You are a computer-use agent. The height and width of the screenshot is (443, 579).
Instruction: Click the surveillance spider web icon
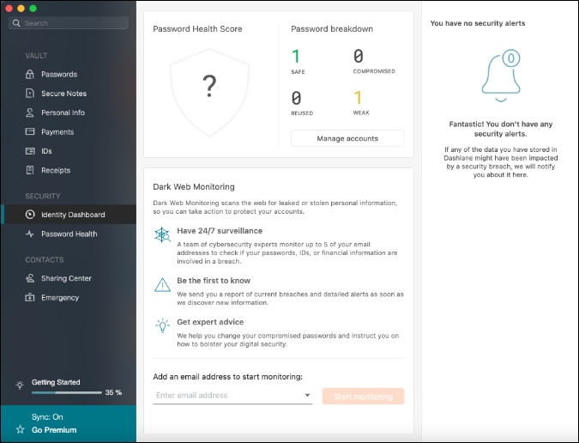pos(162,234)
